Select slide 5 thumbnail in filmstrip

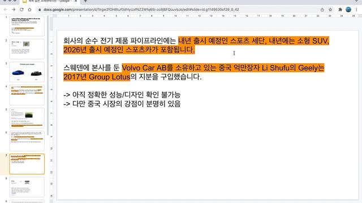tap(27, 118)
